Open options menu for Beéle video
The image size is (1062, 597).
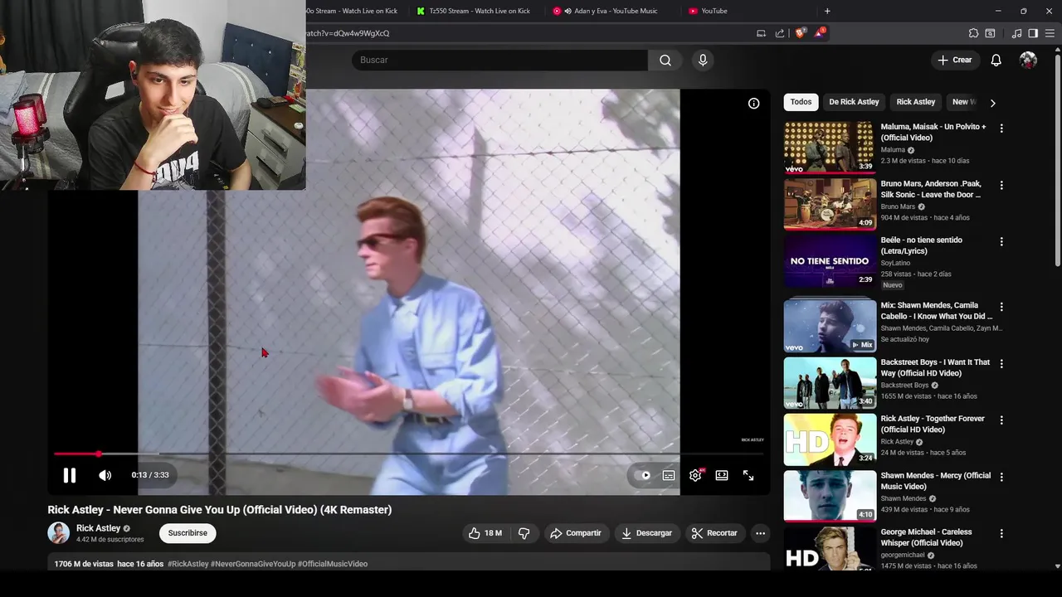click(1001, 241)
